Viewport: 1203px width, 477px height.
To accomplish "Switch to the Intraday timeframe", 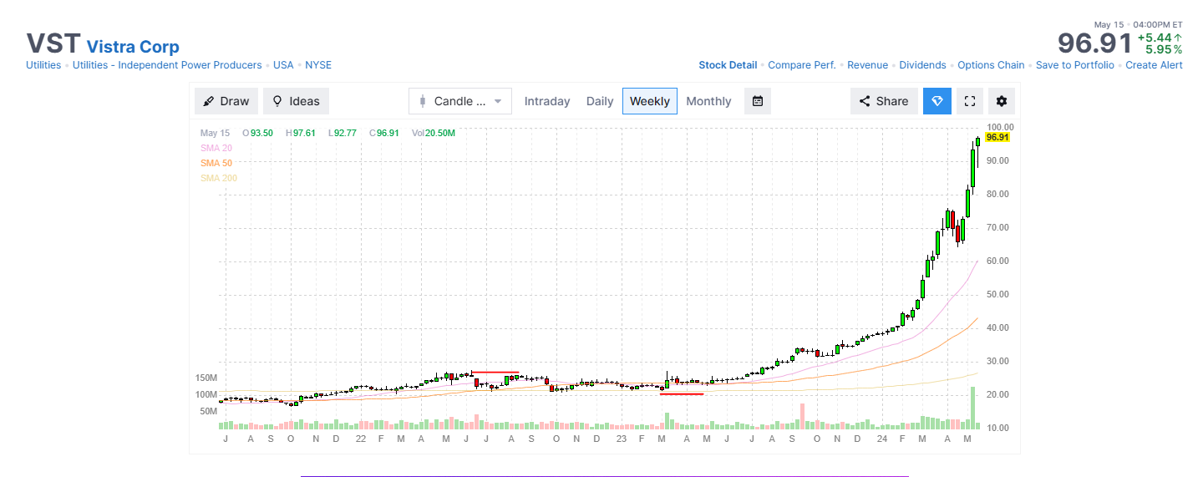I will click(547, 101).
